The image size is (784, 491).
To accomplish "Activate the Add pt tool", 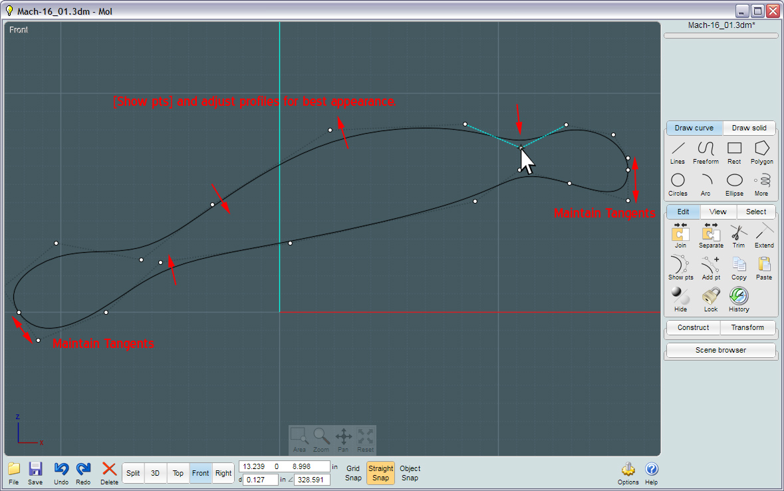I will (x=711, y=267).
